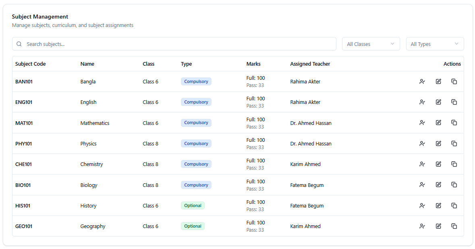Click the Assigned Teacher column header
Image resolution: width=475 pixels, height=249 pixels.
310,64
